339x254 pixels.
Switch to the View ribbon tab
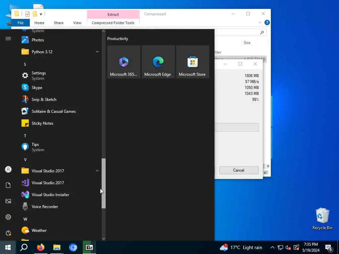(77, 23)
